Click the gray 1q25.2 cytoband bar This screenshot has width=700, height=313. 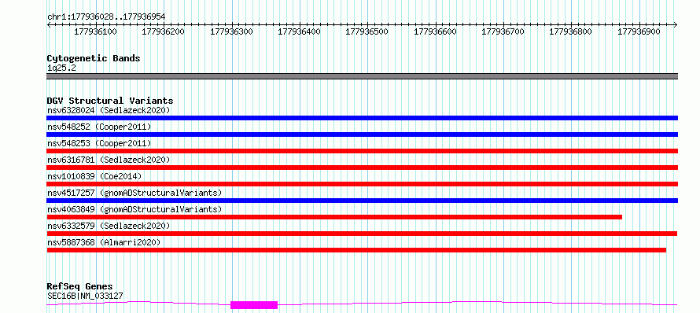coord(363,76)
